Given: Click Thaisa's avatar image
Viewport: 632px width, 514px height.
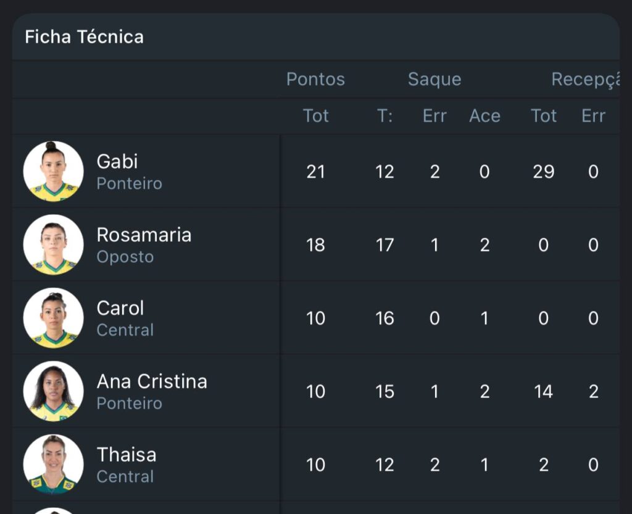Looking at the screenshot, I should pyautogui.click(x=53, y=465).
